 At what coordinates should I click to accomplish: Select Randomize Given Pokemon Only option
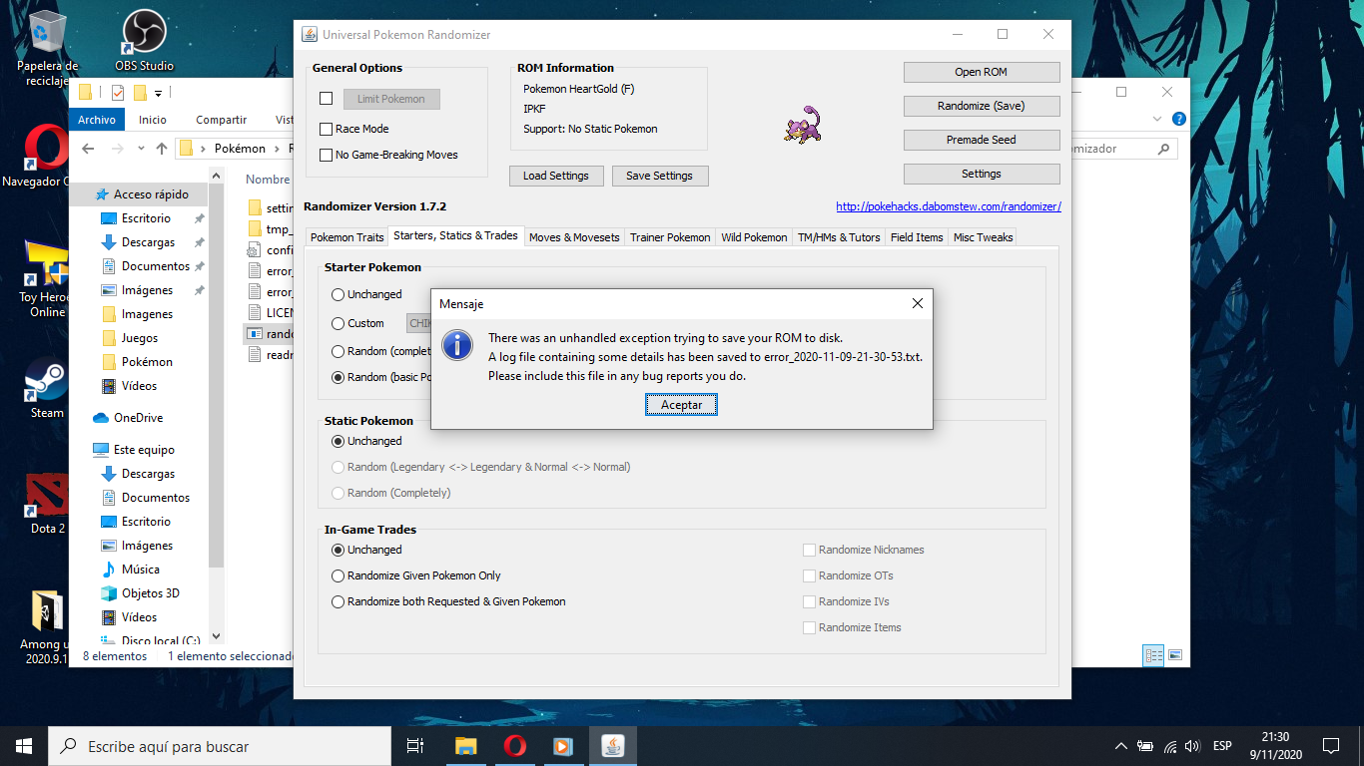point(338,575)
